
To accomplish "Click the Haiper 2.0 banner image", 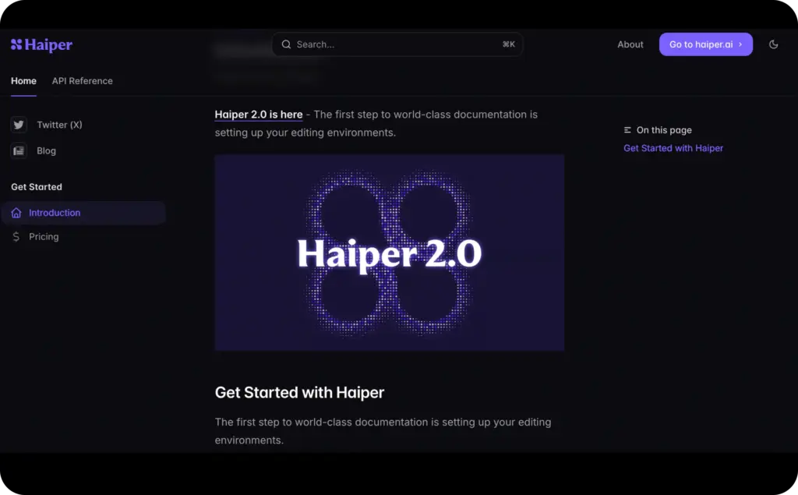I will click(x=390, y=253).
